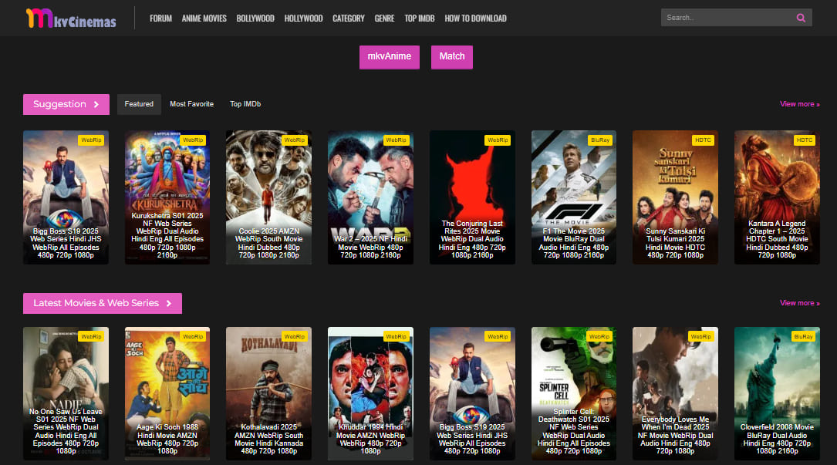Switch to the Top IMDb tab
Viewport: 837px width, 465px height.
tap(245, 104)
